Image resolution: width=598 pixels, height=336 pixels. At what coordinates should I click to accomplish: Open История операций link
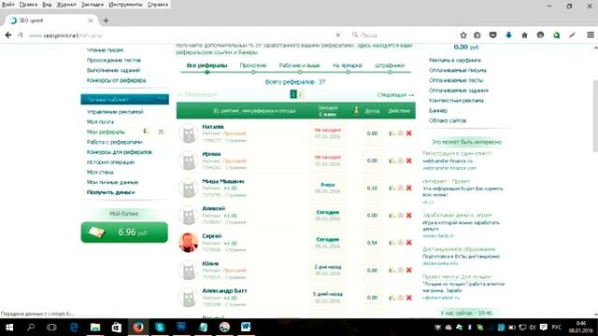point(110,161)
